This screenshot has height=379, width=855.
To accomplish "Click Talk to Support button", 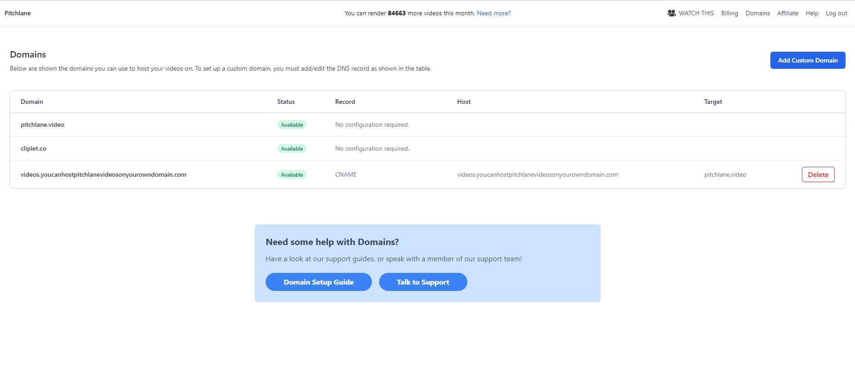I will click(423, 282).
